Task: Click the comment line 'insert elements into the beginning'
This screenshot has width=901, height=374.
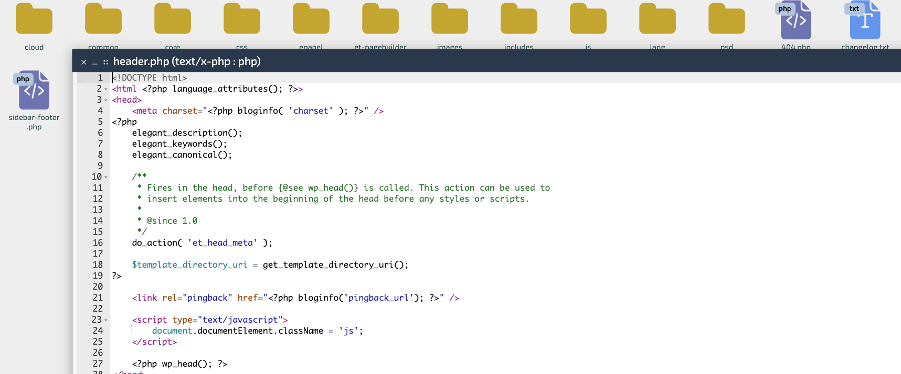Action: tap(333, 199)
